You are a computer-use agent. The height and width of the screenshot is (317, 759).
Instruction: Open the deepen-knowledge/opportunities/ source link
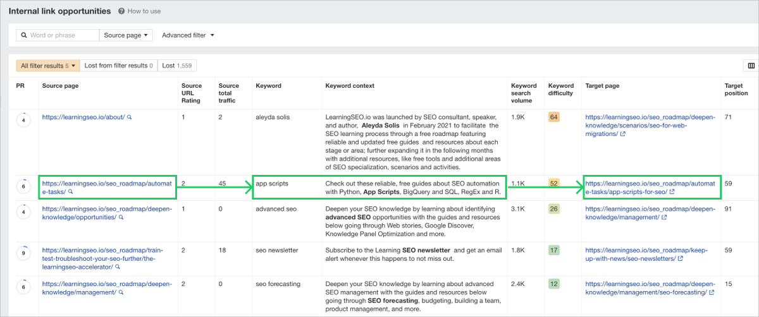pyautogui.click(x=107, y=213)
